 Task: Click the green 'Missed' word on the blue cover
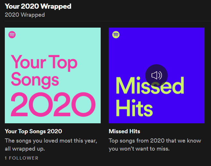(x=150, y=85)
